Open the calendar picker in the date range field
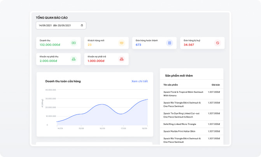This screenshot has width=261, height=157. click(x=82, y=26)
